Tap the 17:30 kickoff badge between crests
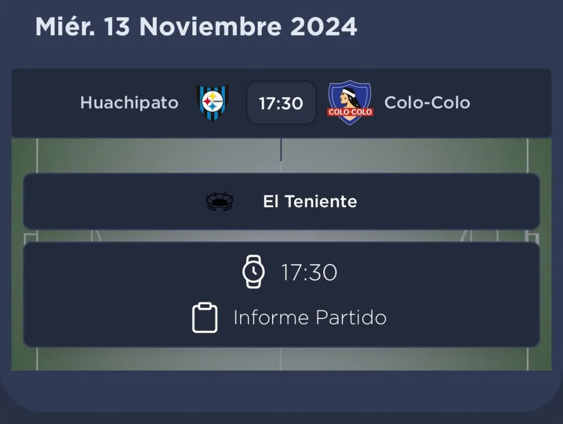This screenshot has height=424, width=563. (x=281, y=103)
